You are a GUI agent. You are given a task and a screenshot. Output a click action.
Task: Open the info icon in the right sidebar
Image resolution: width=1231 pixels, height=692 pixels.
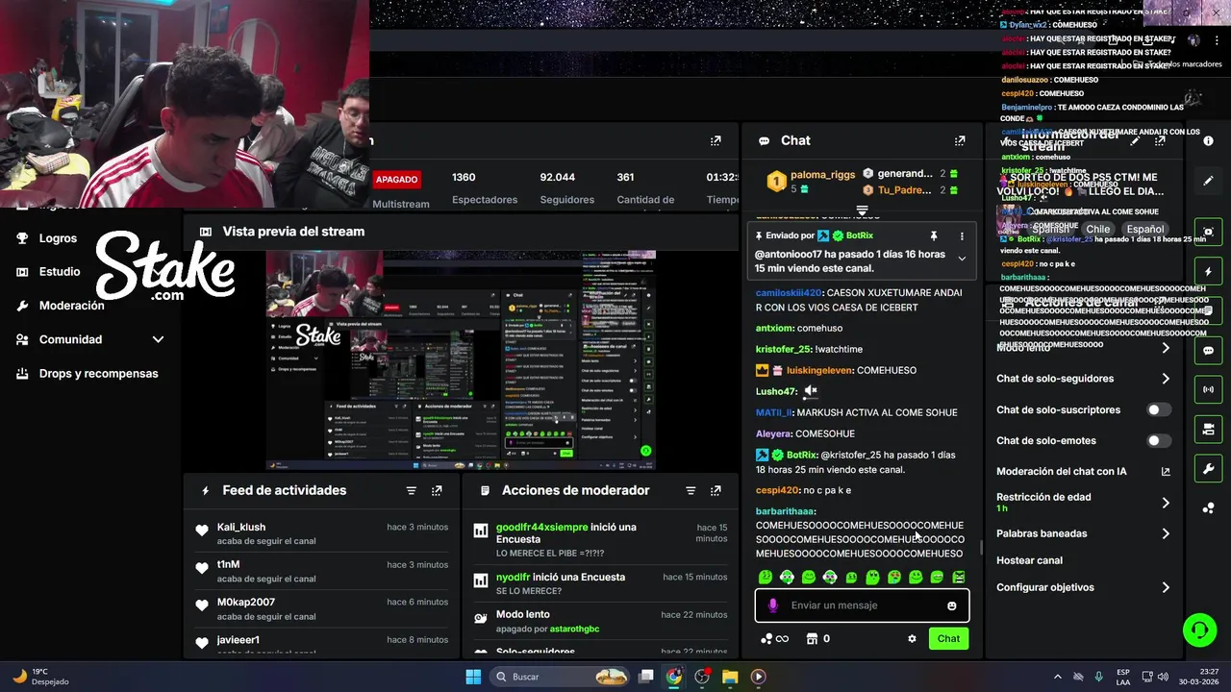1209,140
